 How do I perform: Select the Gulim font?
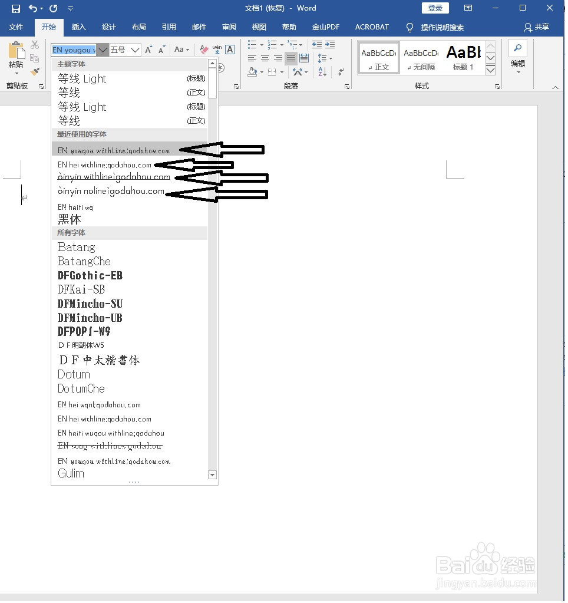pos(130,473)
